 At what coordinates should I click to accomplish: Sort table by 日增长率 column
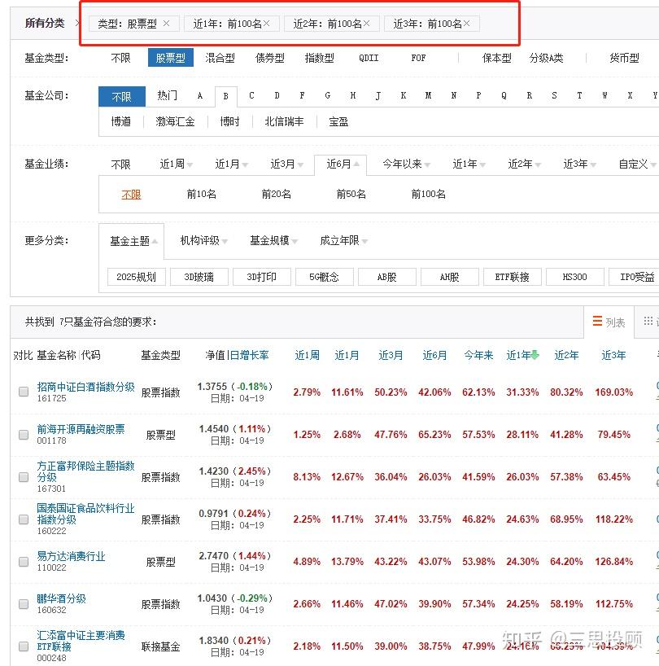250,355
